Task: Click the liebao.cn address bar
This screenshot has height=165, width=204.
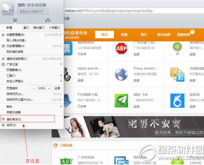Action: pyautogui.click(x=134, y=11)
